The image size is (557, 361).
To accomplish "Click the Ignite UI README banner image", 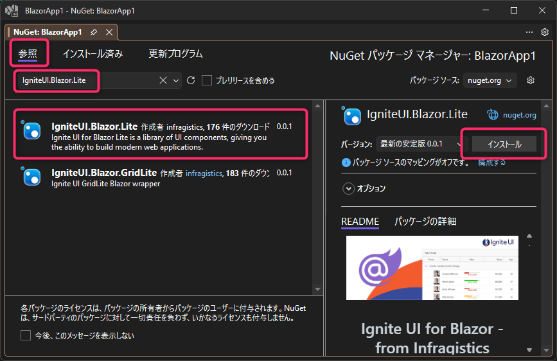I will pos(432,268).
